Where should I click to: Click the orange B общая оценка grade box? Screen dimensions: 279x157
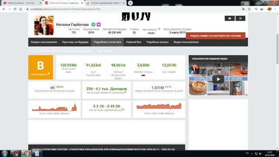click(x=41, y=67)
